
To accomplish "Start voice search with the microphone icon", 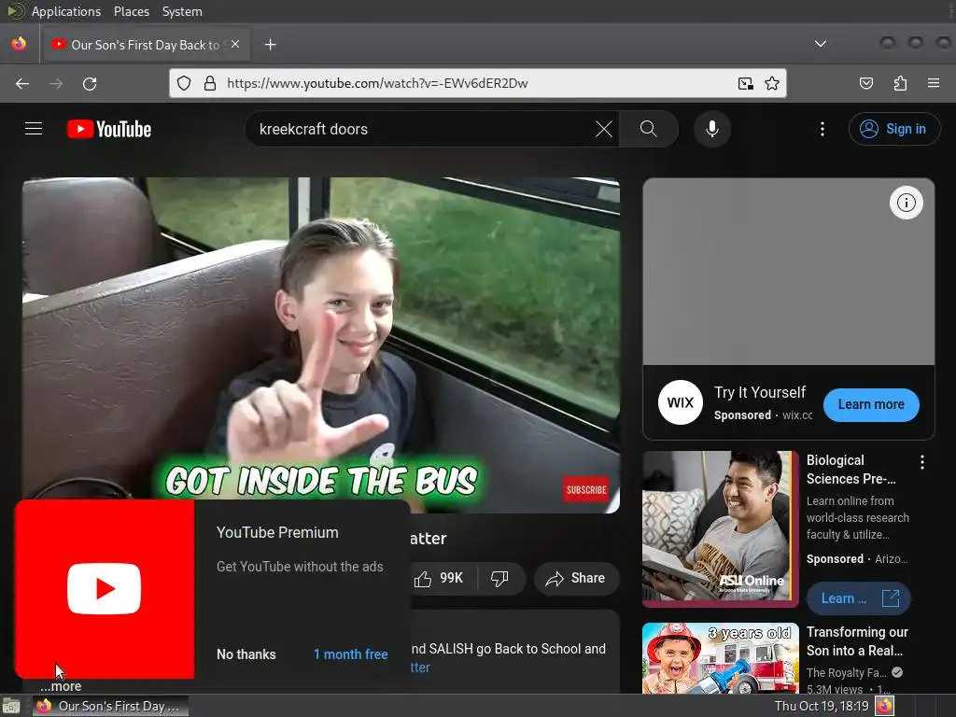I will [711, 129].
